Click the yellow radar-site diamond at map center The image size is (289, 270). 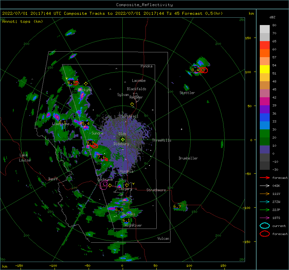coord(123,140)
